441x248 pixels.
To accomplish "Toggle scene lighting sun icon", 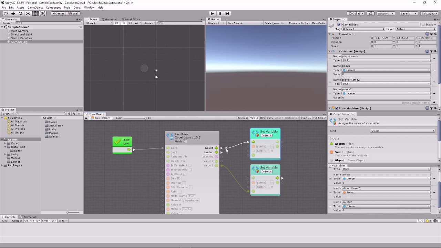I will coord(124,23).
